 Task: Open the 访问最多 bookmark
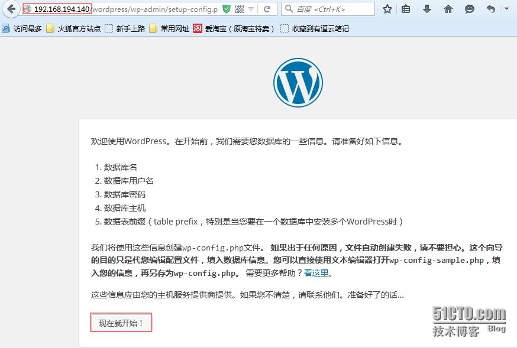[22, 28]
